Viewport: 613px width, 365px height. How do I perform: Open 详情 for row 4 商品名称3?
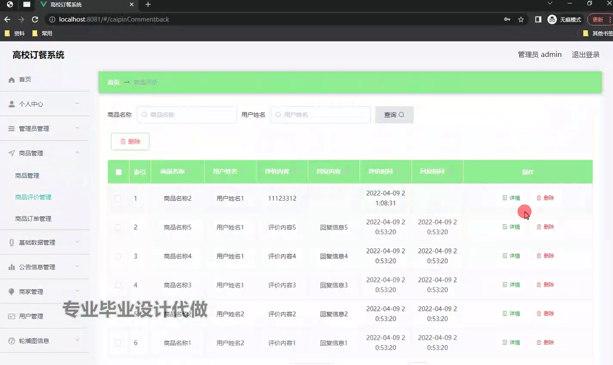point(511,285)
